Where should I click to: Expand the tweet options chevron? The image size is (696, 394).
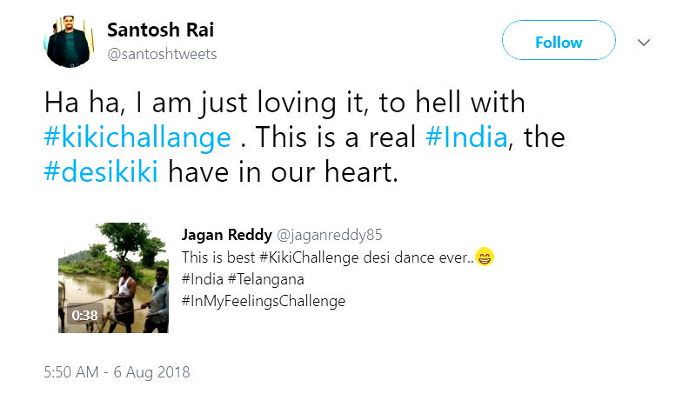tap(644, 42)
